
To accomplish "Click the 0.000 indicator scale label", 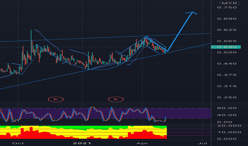I will pos(227,139).
